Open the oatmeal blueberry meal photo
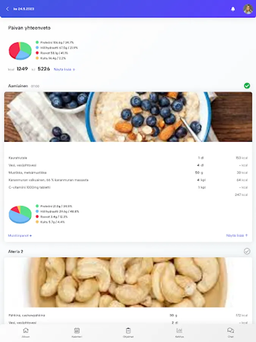The width and height of the screenshot is (256, 342). tap(128, 117)
